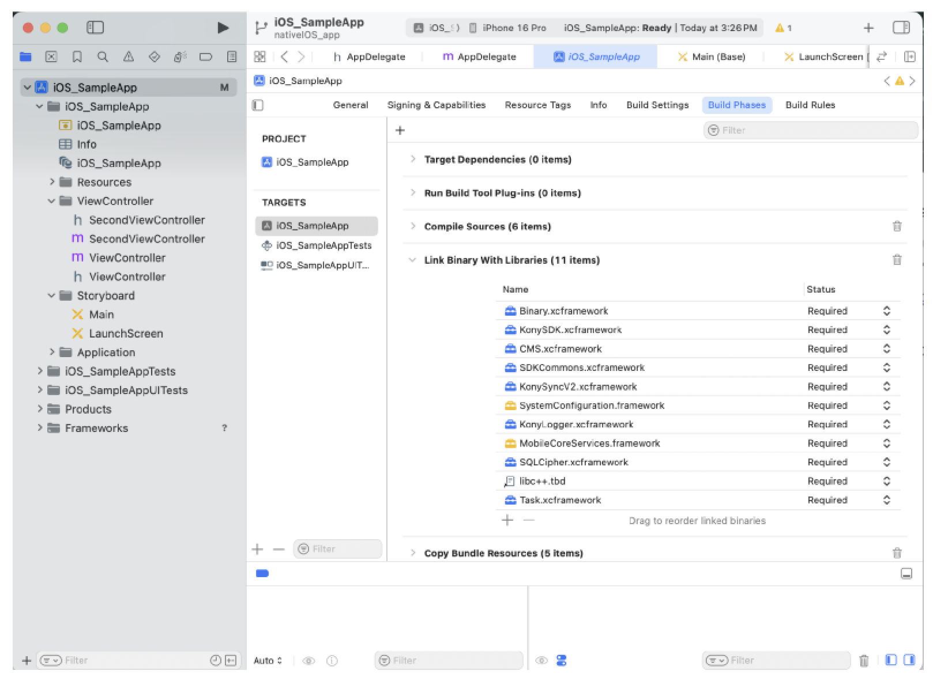Add a new build phase with plus
Image resolution: width=933 pixels, height=682 pixels.
400,130
